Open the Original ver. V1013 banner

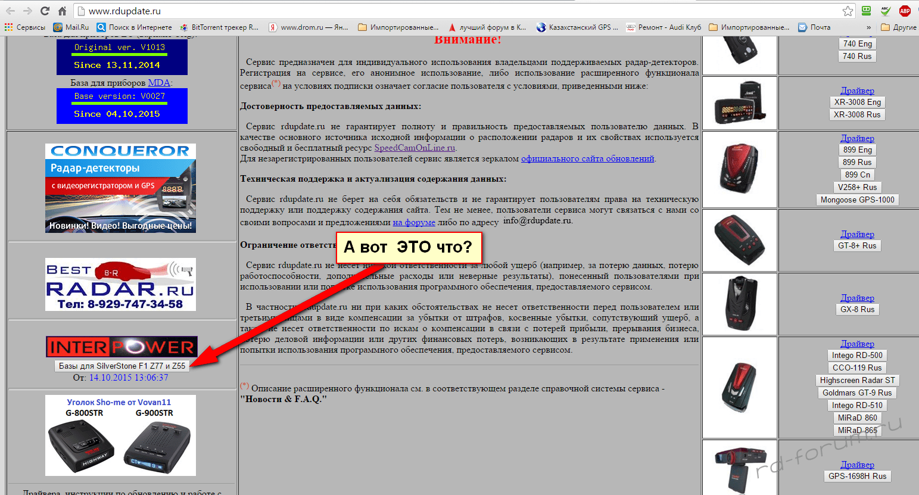click(122, 57)
